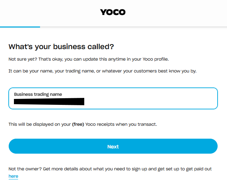The height and width of the screenshot is (185, 227).
Task: Click the bold '(free)' text
Action: point(77,124)
